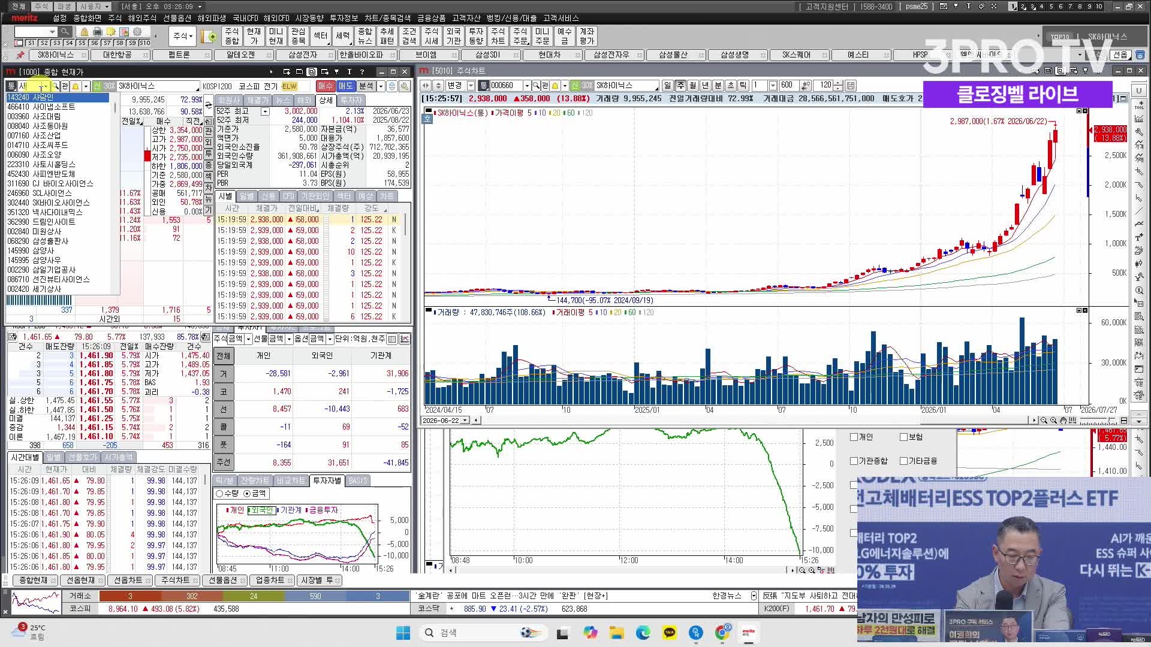Image resolution: width=1151 pixels, height=647 pixels.
Task: Select the 금액 radio button
Action: [x=247, y=494]
